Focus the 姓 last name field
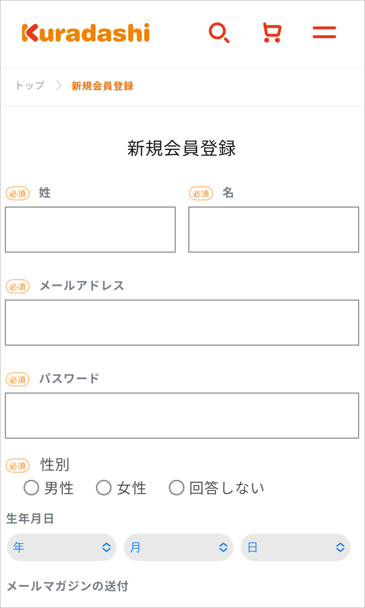The image size is (365, 608). (90, 230)
